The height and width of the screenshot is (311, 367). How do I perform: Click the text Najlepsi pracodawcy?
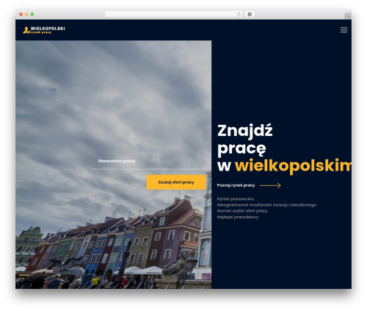(238, 217)
